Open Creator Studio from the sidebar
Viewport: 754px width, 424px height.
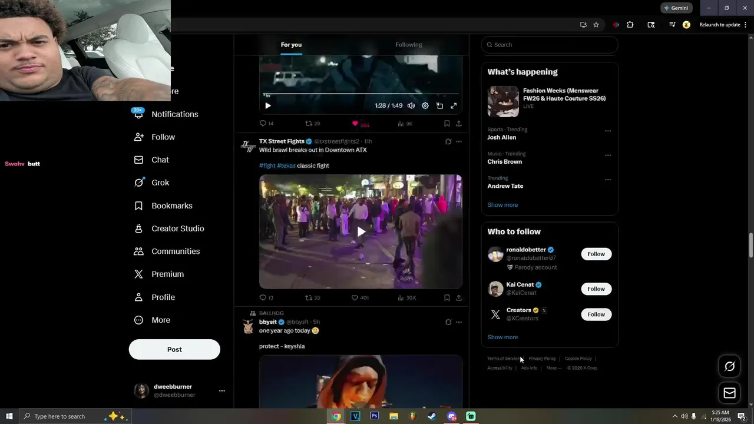point(169,228)
